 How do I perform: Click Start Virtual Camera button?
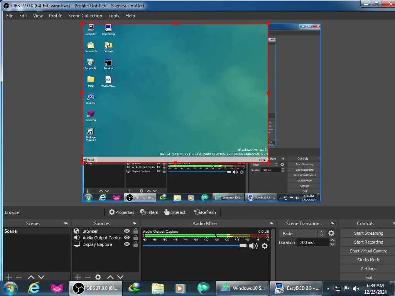(368, 251)
